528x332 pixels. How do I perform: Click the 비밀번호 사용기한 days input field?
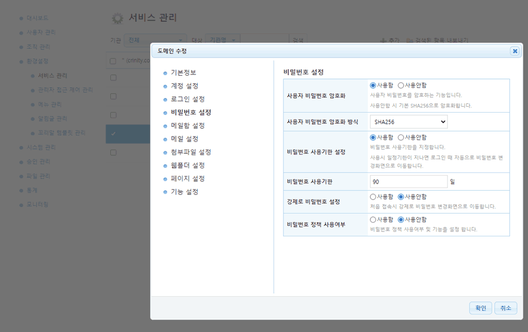click(x=409, y=181)
